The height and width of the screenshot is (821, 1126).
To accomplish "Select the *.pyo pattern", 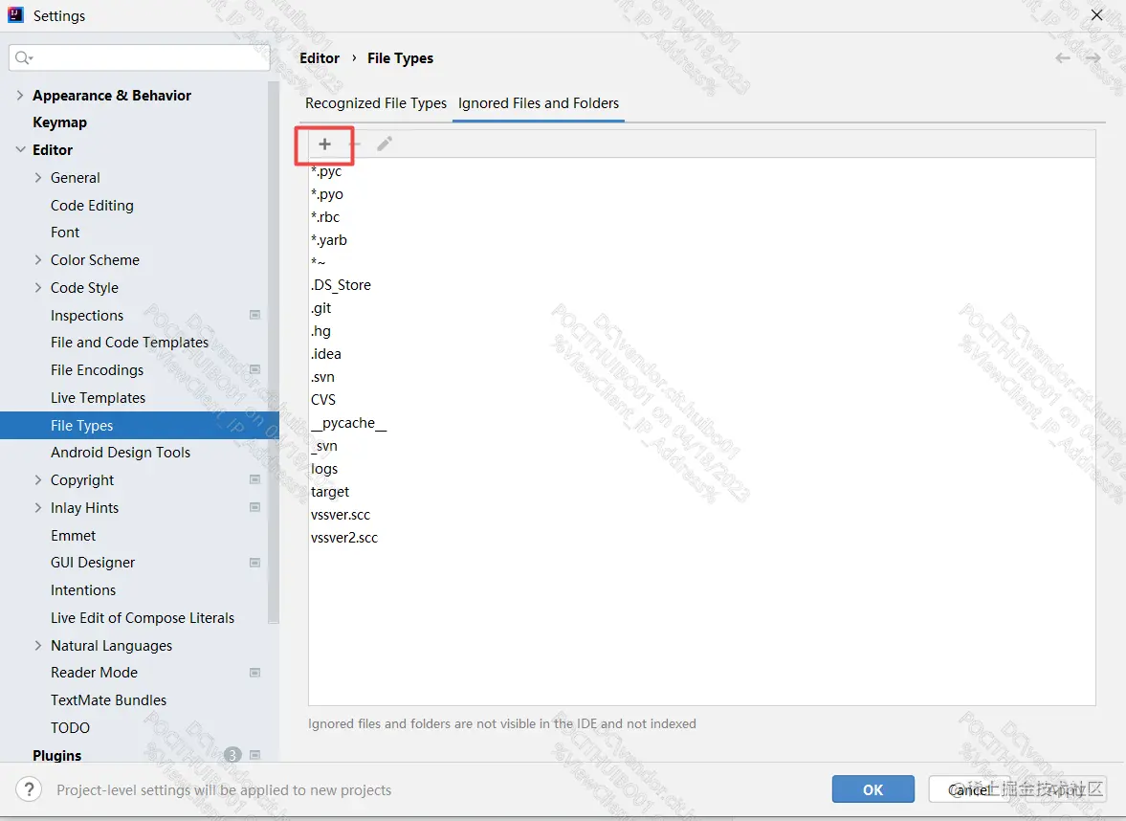I will 327,194.
